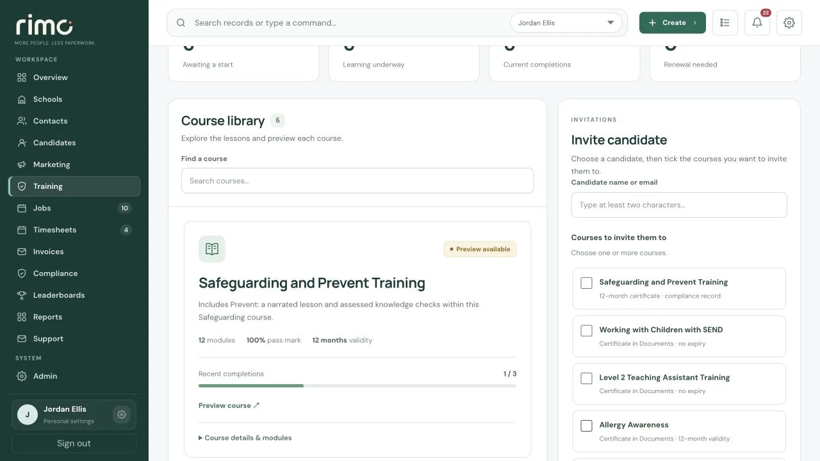This screenshot has height=461, width=820.
Task: Open the Preview course link
Action: click(x=229, y=405)
